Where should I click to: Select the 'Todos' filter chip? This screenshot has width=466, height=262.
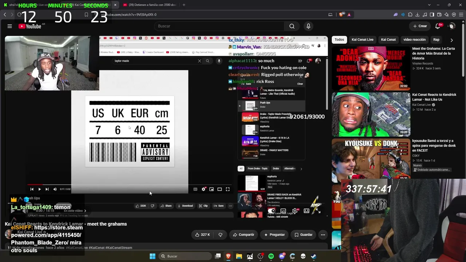(339, 40)
